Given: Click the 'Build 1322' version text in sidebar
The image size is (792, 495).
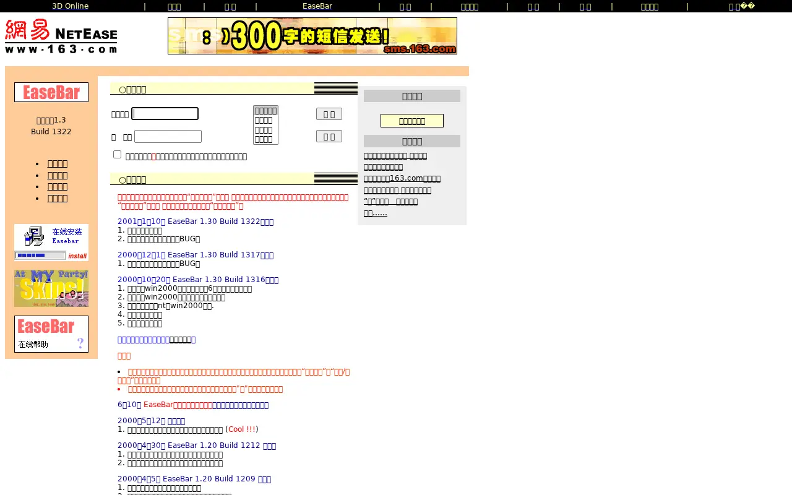Looking at the screenshot, I should pos(51,132).
